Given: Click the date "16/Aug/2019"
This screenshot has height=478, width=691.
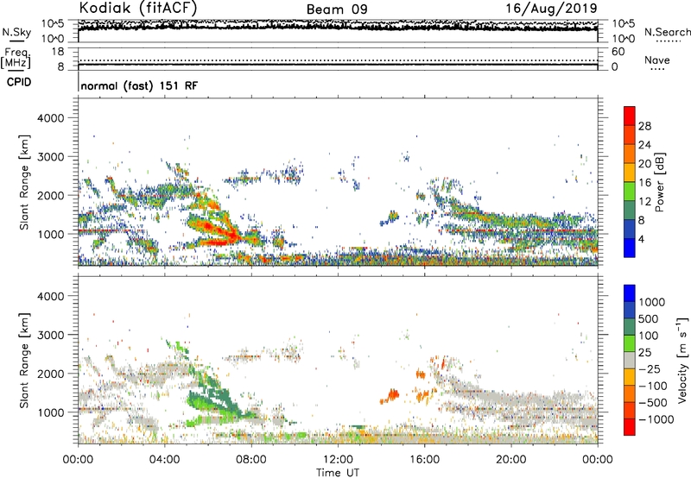Looking at the screenshot, I should 551,9.
